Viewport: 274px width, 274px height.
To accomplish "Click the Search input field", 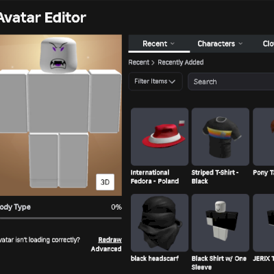I will tap(231, 82).
